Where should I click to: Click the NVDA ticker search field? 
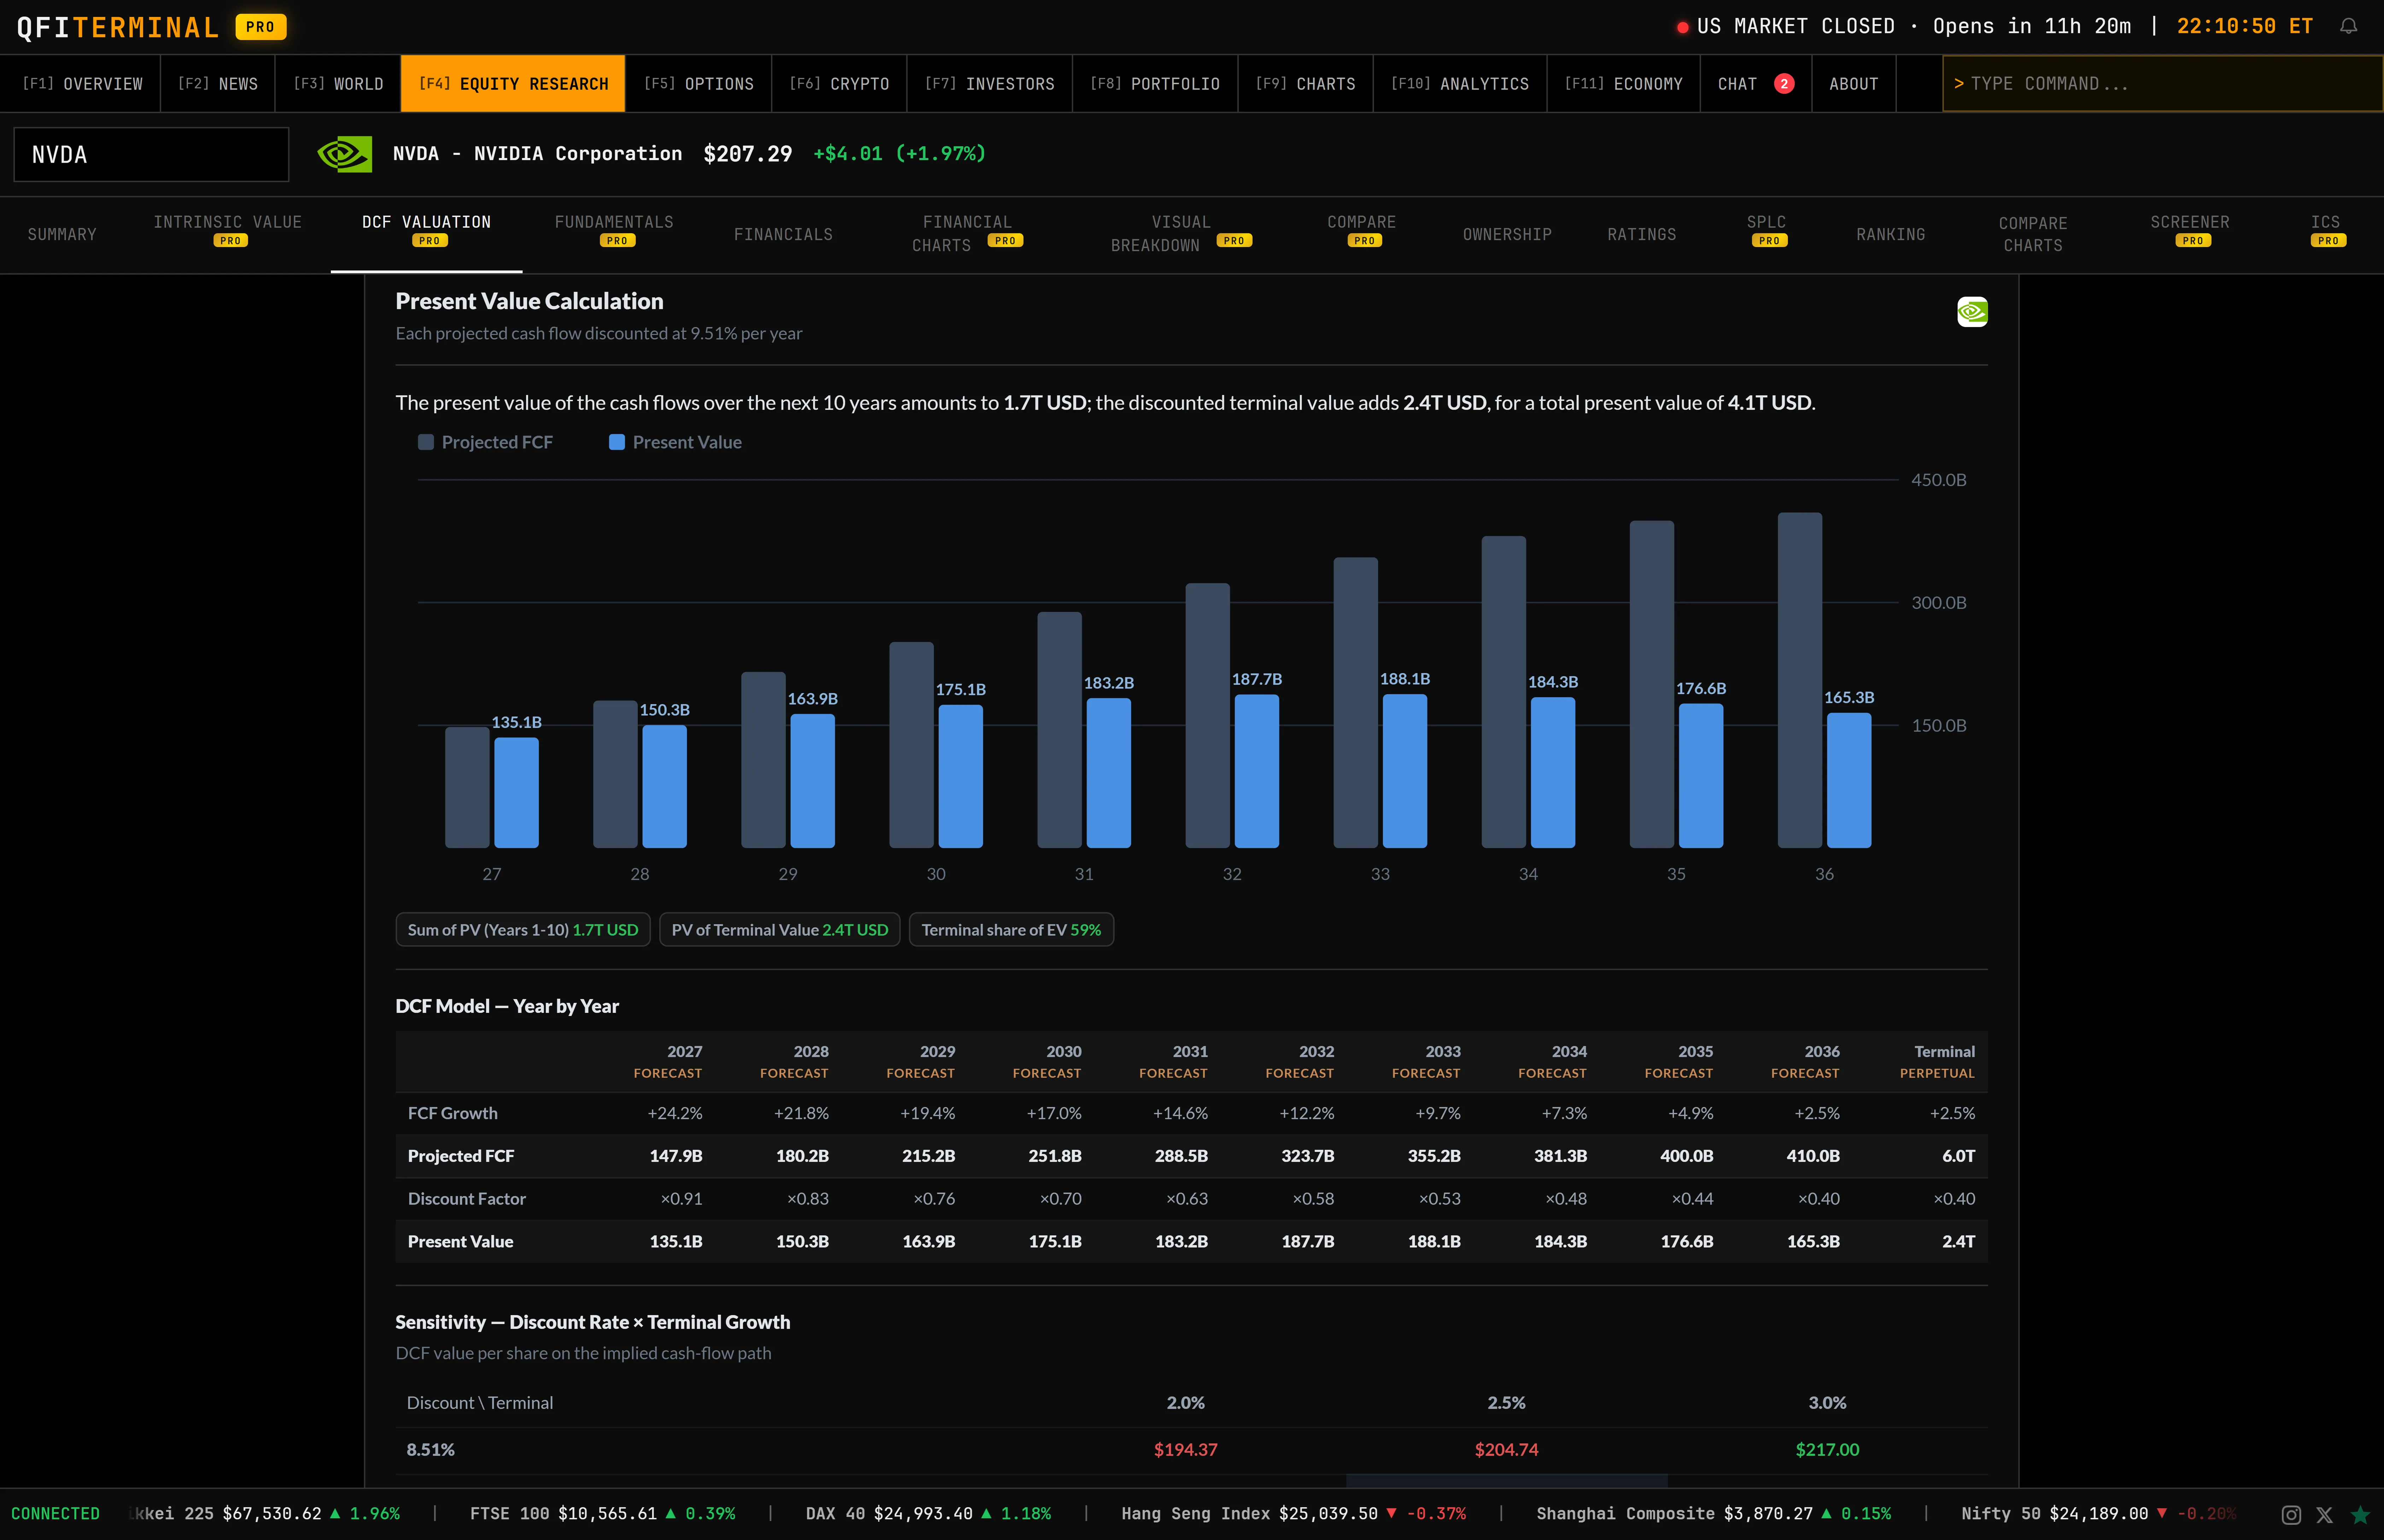click(151, 154)
